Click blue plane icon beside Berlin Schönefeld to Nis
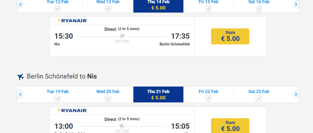 tap(21, 77)
